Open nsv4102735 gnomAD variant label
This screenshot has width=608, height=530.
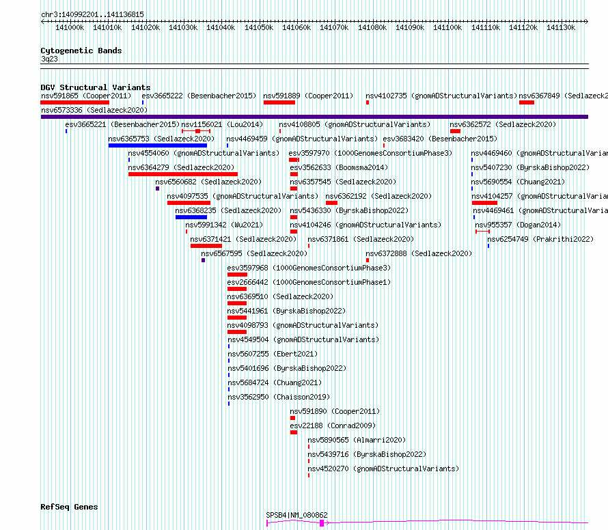[x=441, y=96]
